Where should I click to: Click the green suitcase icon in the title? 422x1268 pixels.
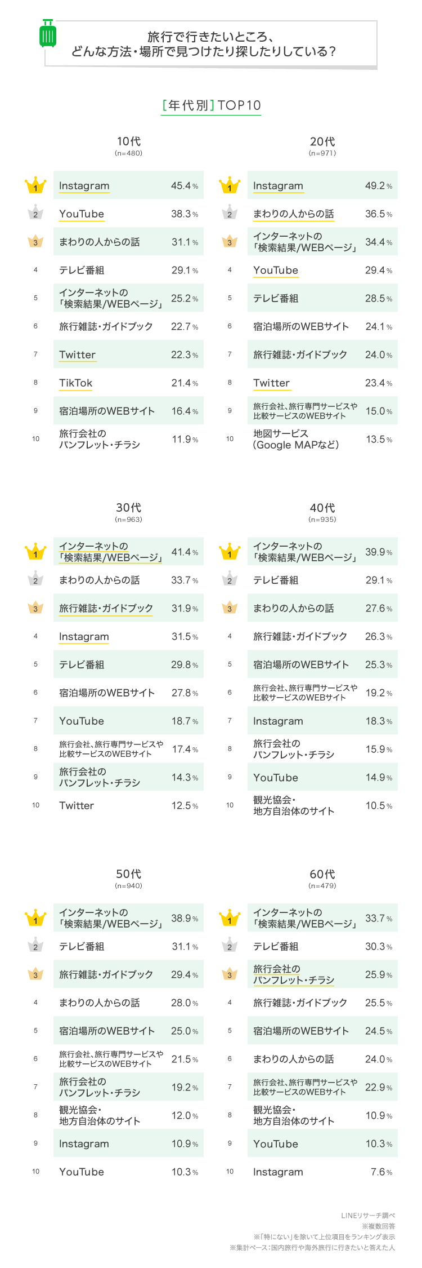tap(48, 34)
